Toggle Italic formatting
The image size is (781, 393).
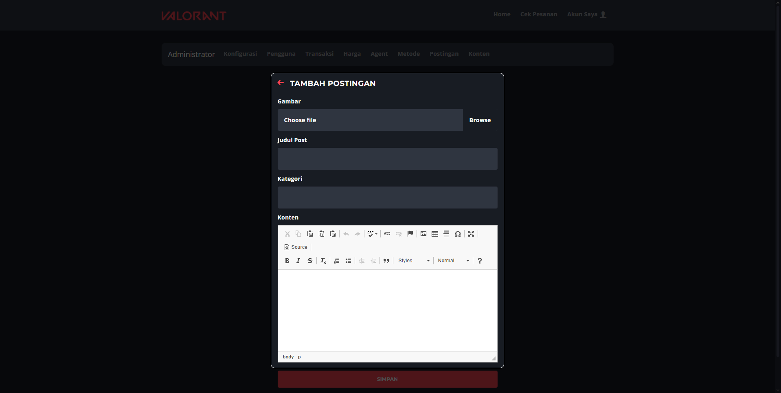point(298,261)
